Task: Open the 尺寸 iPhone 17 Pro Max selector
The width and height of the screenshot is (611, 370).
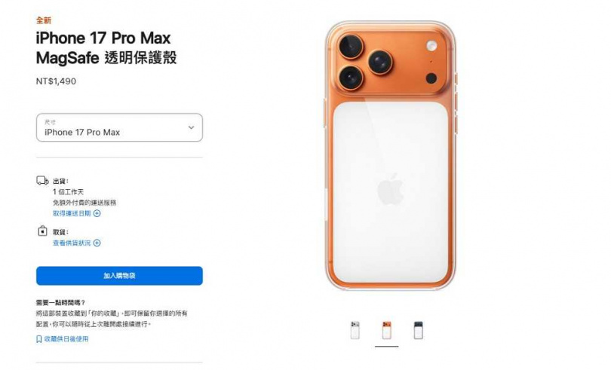Action: point(119,127)
